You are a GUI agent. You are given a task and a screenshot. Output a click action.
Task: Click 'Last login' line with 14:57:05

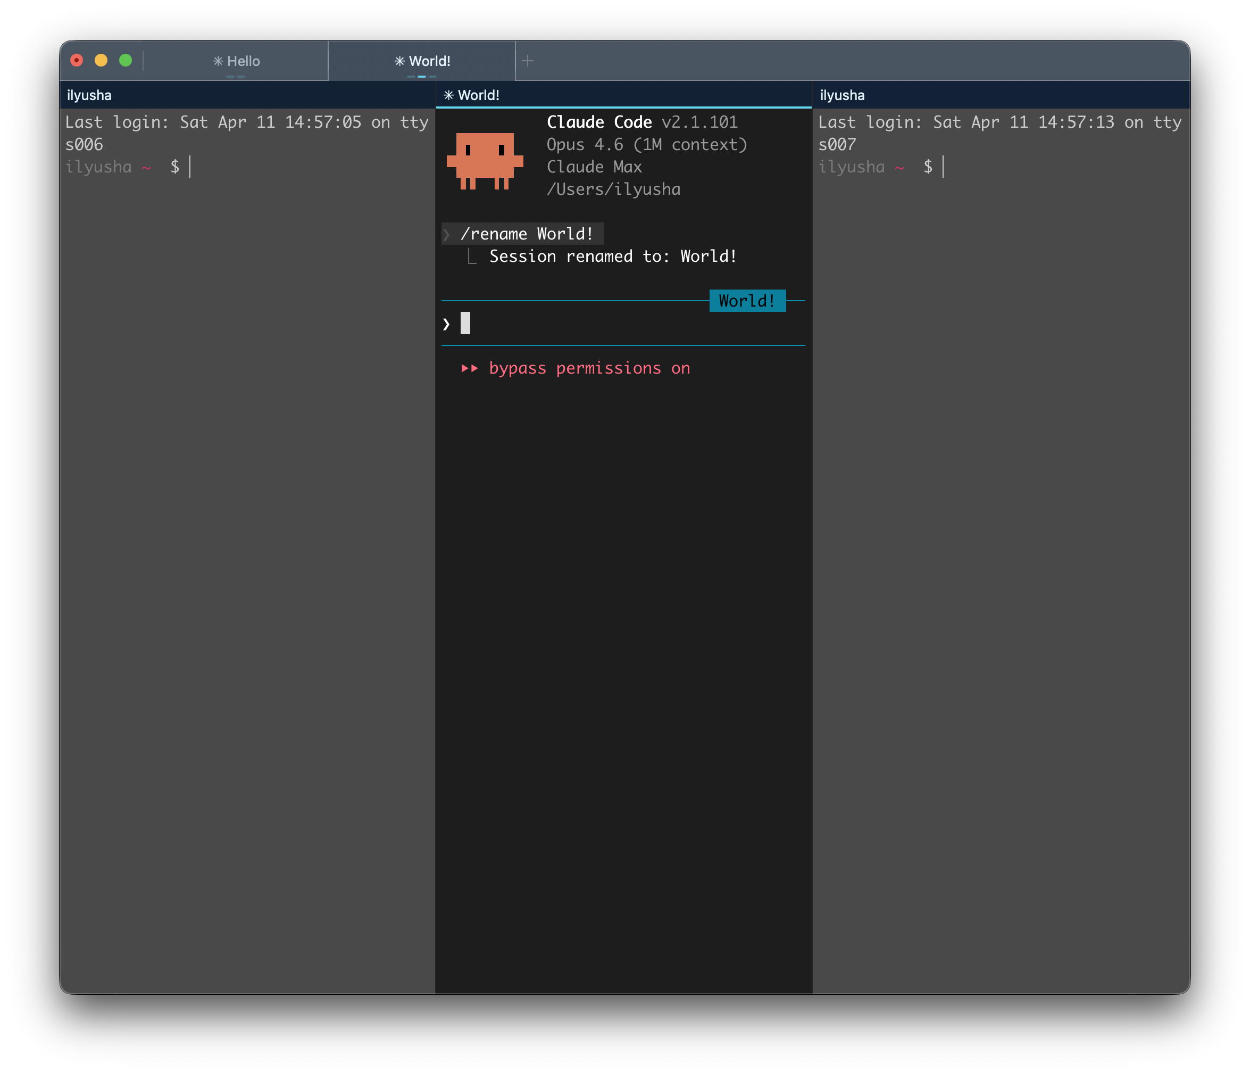pyautogui.click(x=247, y=134)
